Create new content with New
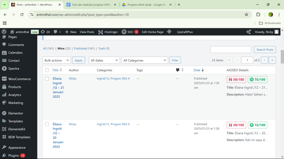 [71, 32]
